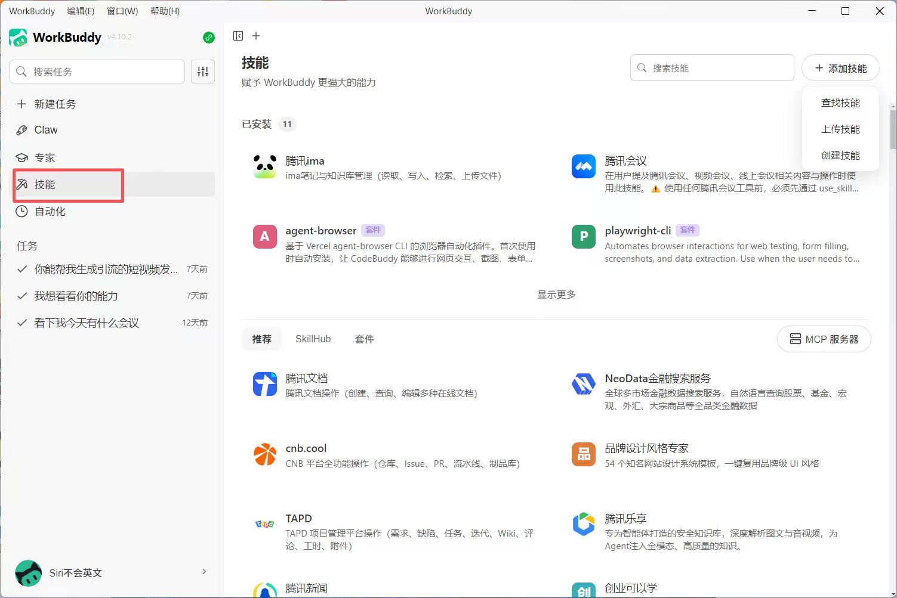Click the 套件 tag beside playwright-cli
Image resolution: width=897 pixels, height=598 pixels.
click(x=688, y=230)
